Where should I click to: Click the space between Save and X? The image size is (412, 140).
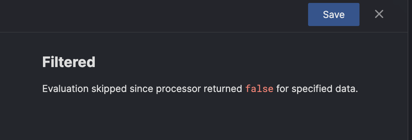[367, 14]
